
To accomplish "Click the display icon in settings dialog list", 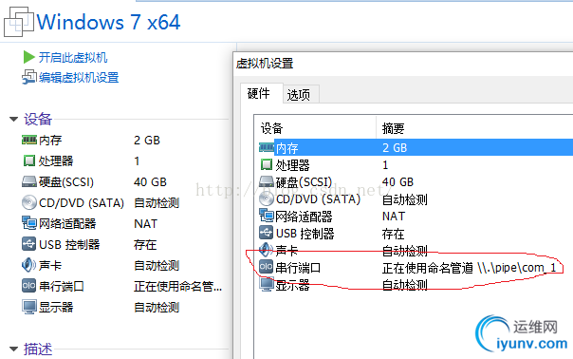I will [x=267, y=284].
